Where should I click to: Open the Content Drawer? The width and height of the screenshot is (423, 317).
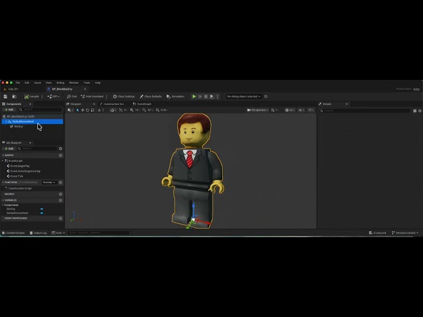[13, 233]
